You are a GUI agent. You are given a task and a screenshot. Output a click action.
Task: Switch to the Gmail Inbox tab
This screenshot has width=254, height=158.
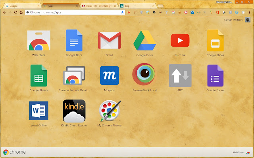[98, 6]
